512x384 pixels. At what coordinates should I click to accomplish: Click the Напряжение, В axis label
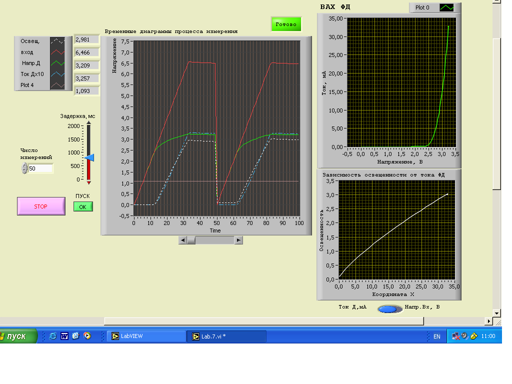[x=400, y=162]
